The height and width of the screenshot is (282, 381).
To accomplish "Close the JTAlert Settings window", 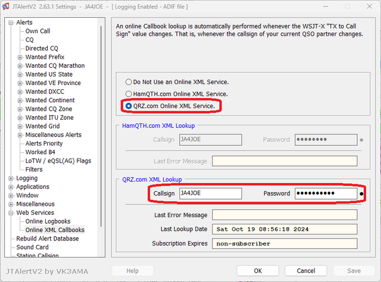I will coord(369,7).
